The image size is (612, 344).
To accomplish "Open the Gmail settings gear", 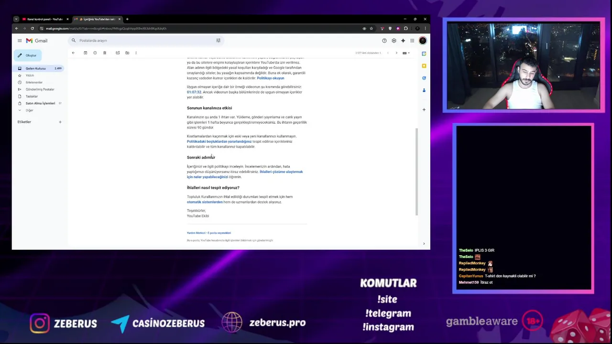I will [x=394, y=41].
